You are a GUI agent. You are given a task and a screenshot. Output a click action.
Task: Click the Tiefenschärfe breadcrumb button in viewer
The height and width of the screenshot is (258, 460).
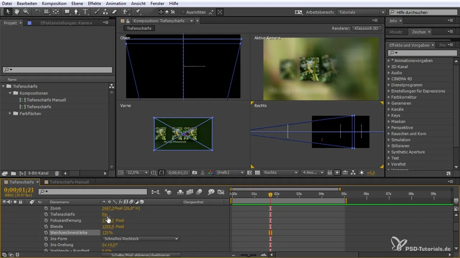click(139, 28)
